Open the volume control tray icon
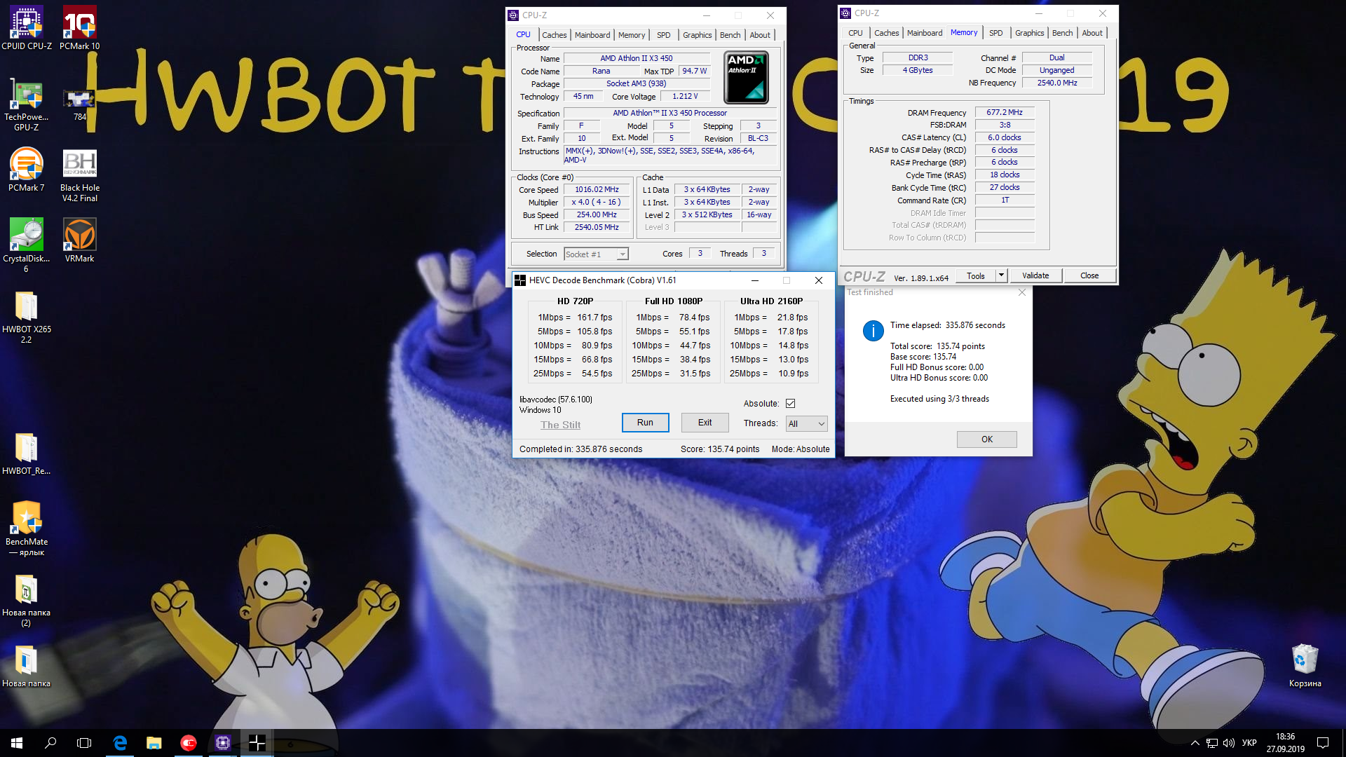The height and width of the screenshot is (757, 1346). 1228,743
